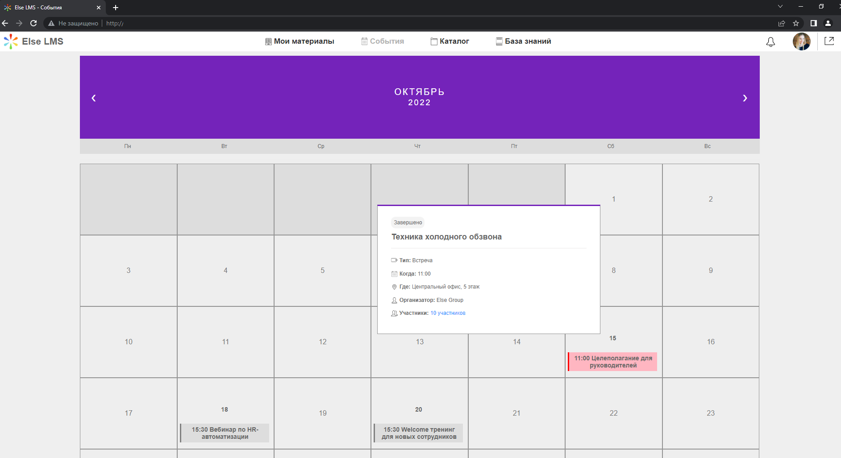Open the Мои материалы menu item

300,41
